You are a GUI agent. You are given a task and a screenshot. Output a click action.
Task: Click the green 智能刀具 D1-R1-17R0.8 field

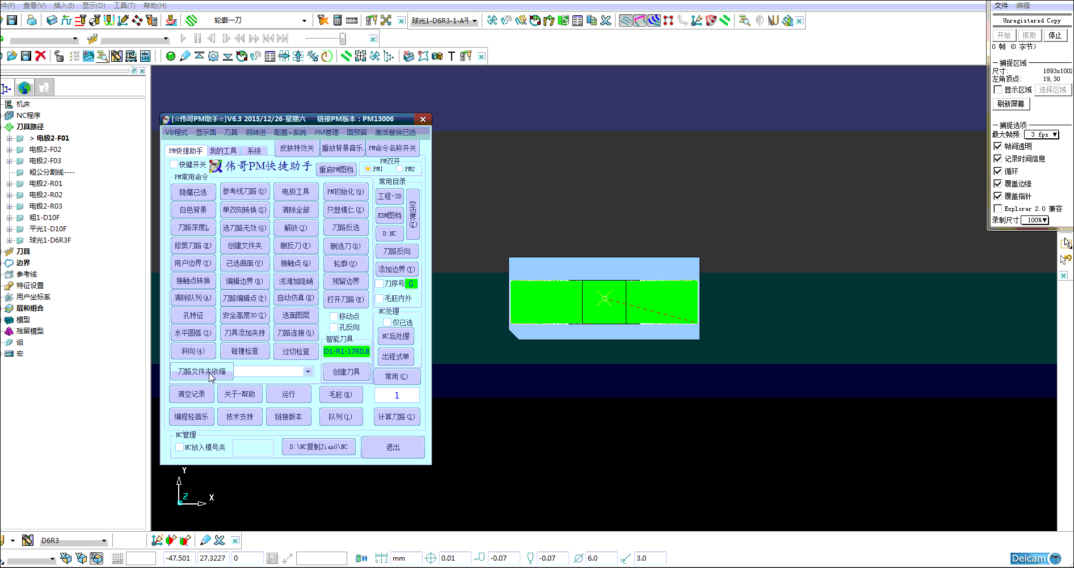[x=347, y=351]
